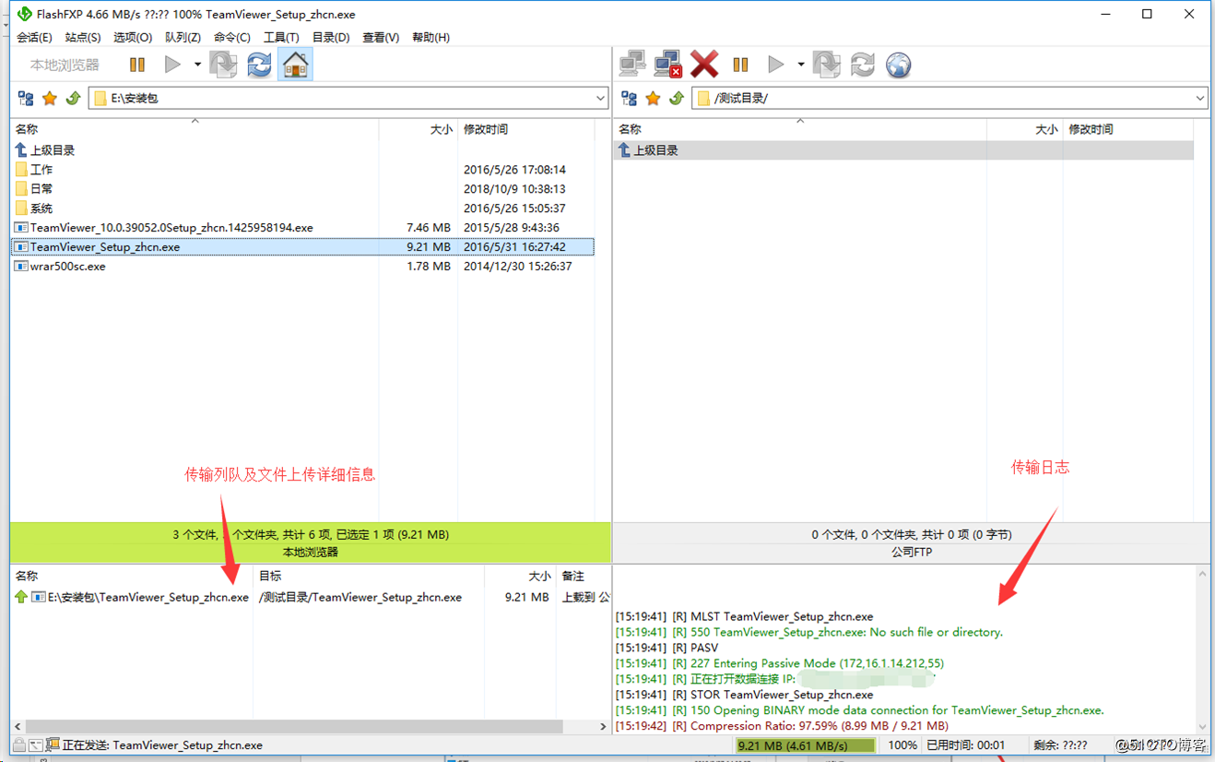Click the lock icon in status bar
The width and height of the screenshot is (1215, 762).
coord(19,745)
